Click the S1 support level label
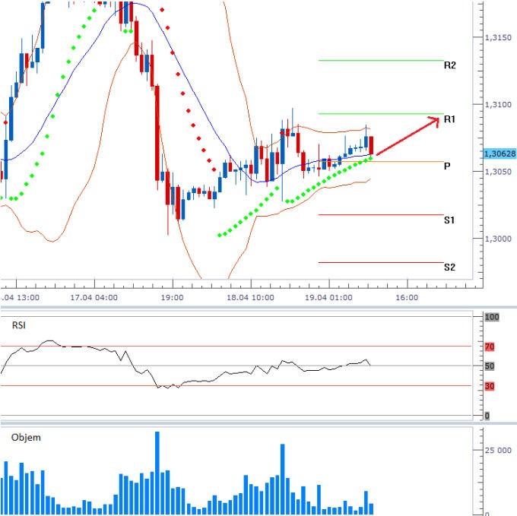Viewport: 517px width, 516px height. point(449,220)
